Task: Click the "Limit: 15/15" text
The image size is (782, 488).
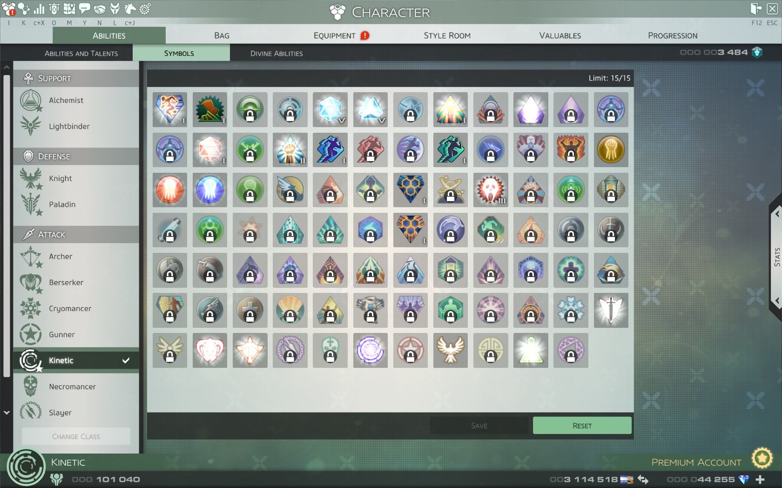Action: [x=609, y=78]
